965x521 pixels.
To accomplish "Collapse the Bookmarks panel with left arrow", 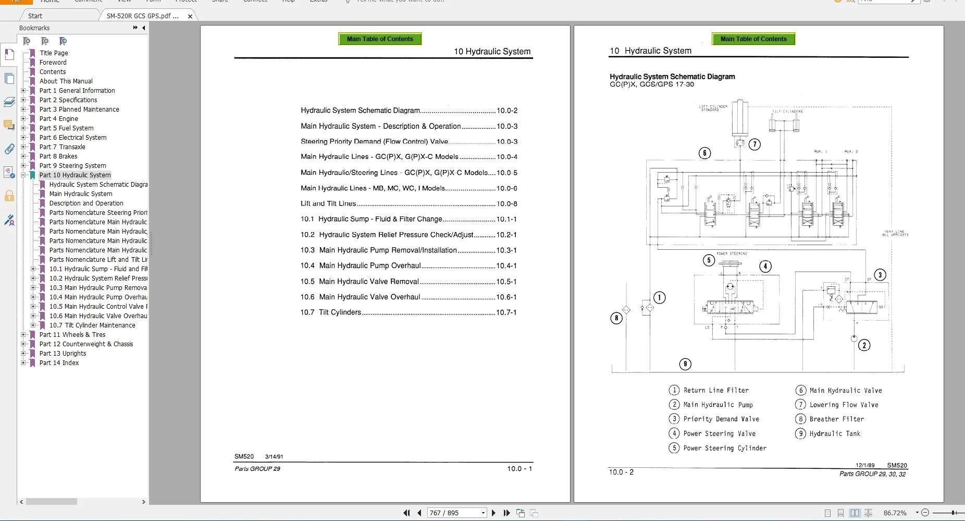I will click(144, 28).
